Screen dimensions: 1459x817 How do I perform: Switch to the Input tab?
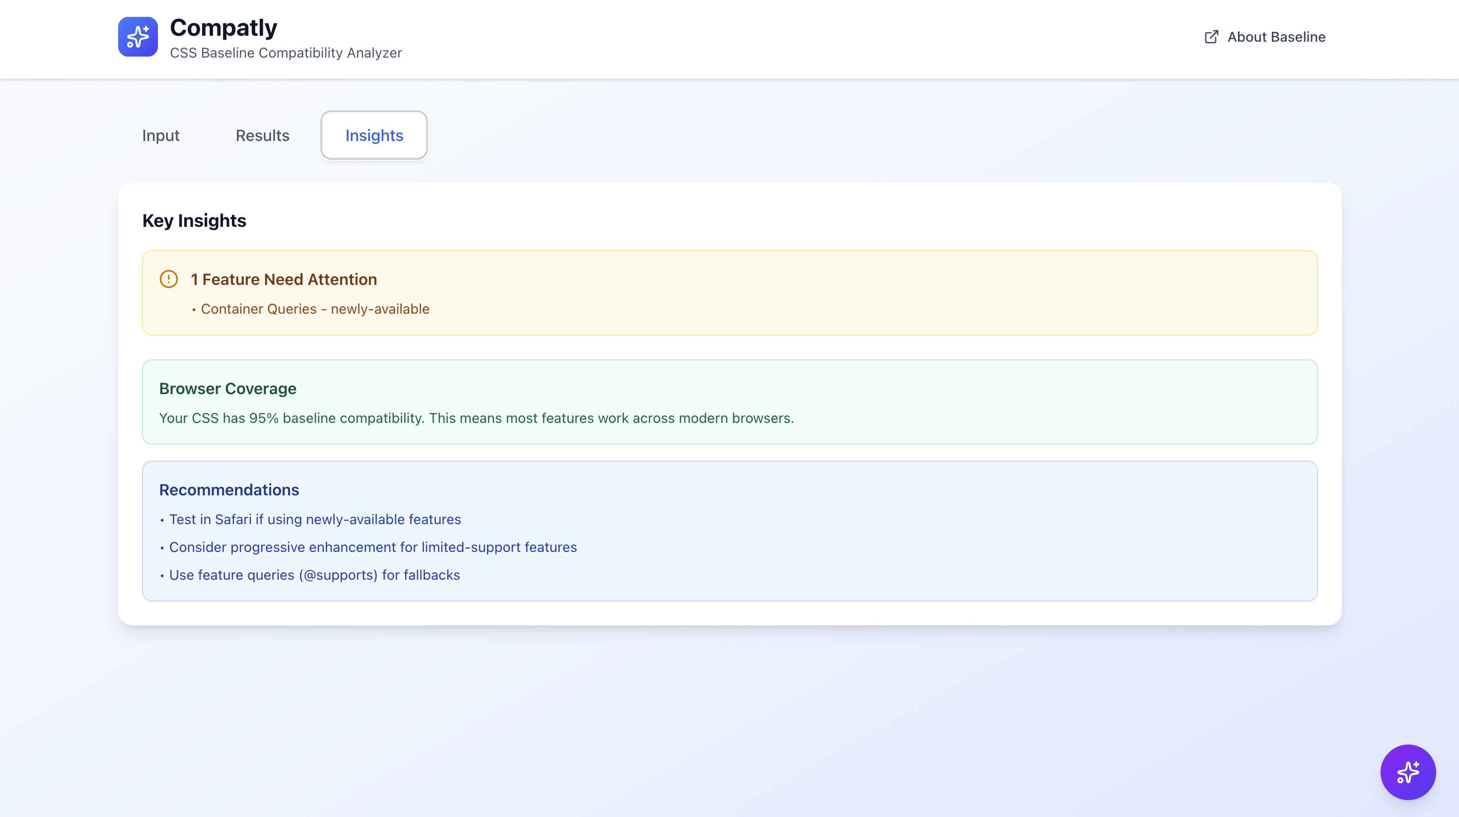coord(161,136)
